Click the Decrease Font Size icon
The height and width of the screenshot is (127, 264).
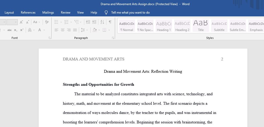(x=28, y=22)
